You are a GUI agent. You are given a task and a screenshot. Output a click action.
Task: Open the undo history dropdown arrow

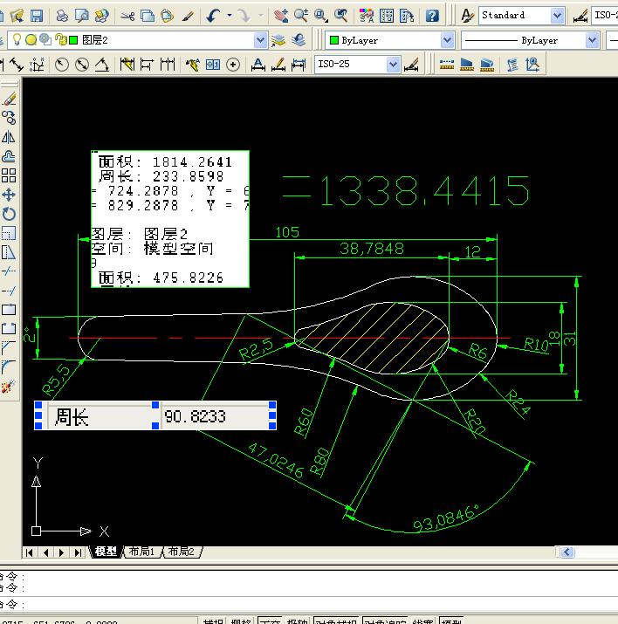[x=230, y=16]
